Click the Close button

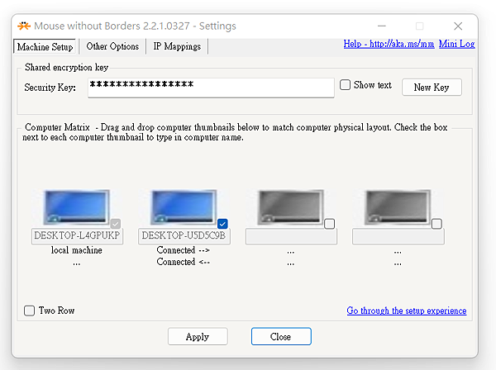[281, 336]
